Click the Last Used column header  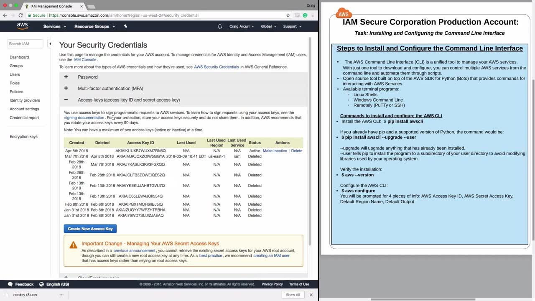pos(186,143)
